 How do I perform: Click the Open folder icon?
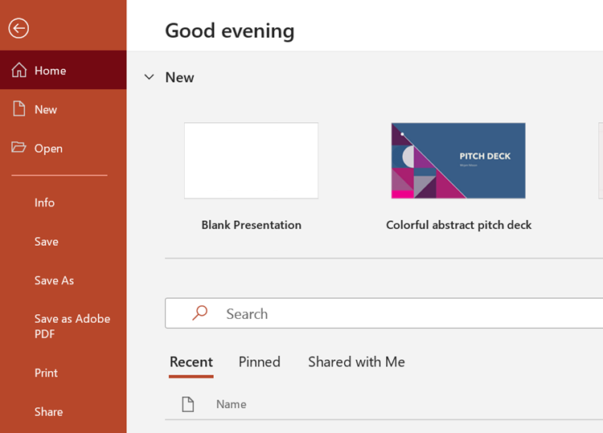coord(19,148)
